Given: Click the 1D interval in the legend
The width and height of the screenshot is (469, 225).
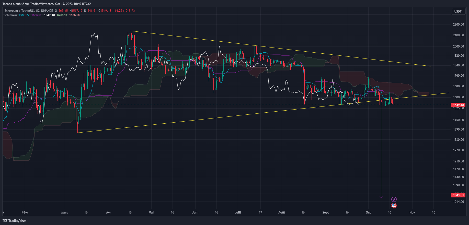Looking at the screenshot, I should tap(38, 11).
